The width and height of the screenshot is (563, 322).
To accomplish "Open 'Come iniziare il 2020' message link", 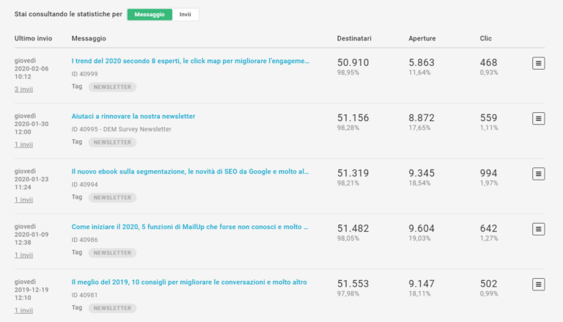I will point(191,227).
